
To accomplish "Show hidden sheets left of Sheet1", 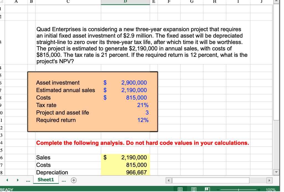I will (28, 181).
